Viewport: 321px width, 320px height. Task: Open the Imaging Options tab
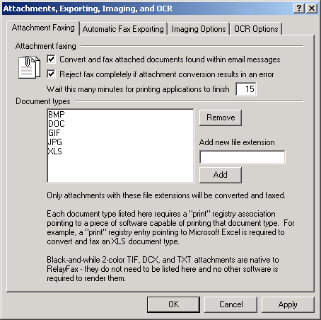point(199,29)
